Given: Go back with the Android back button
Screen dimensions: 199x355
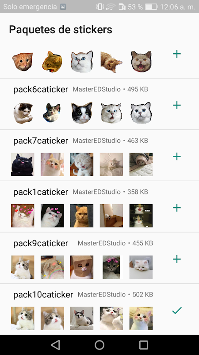Looking at the screenshot, I should [x=55, y=345].
